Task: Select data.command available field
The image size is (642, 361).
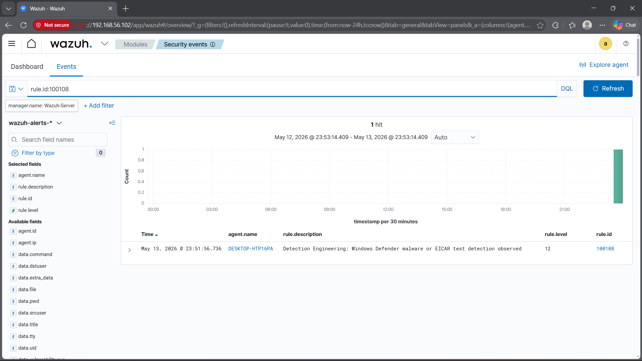Action: [35, 254]
